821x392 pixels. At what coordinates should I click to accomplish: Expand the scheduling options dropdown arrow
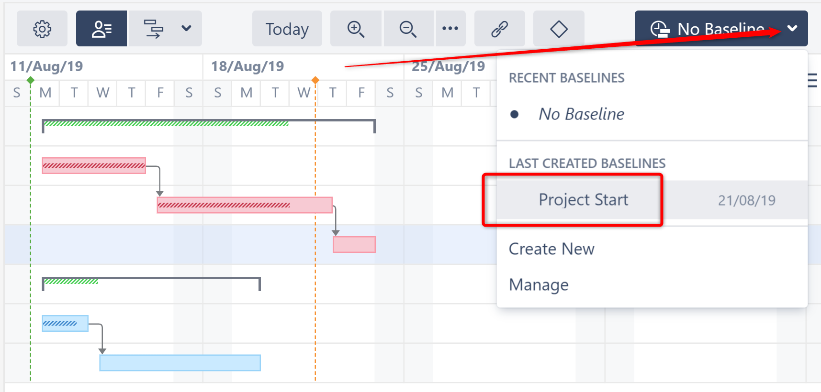[186, 29]
